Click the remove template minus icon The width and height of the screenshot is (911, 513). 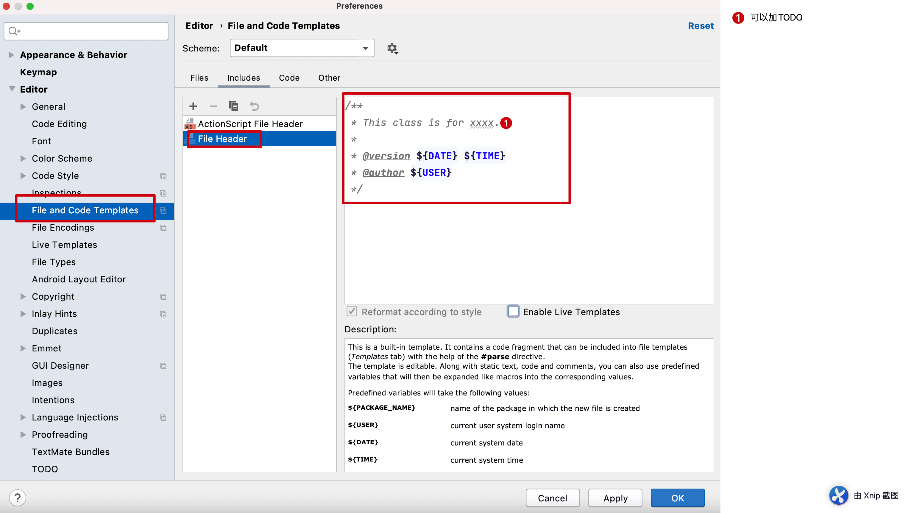click(x=213, y=106)
